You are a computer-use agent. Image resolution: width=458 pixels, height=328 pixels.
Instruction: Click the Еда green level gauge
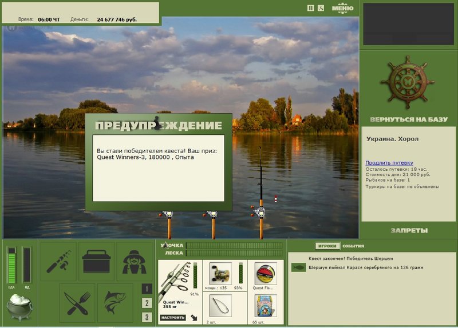click(11, 265)
